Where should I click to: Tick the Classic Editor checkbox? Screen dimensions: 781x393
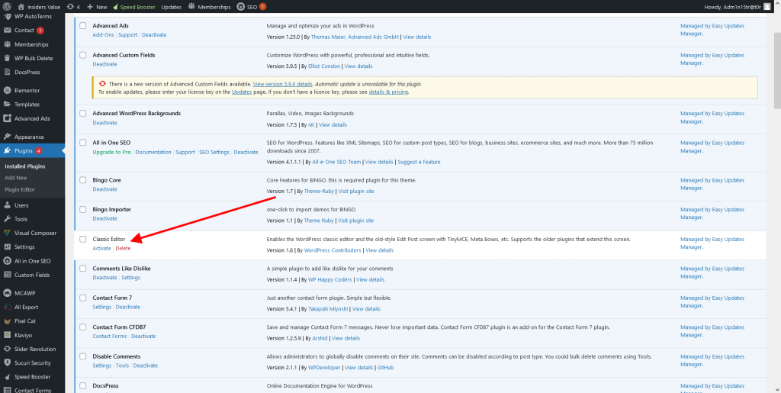(x=83, y=240)
